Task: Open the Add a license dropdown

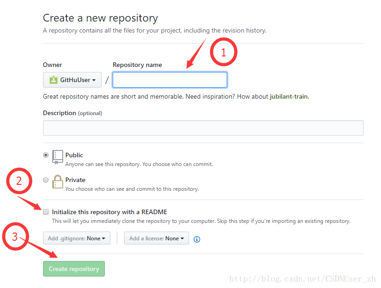Action: [x=157, y=238]
